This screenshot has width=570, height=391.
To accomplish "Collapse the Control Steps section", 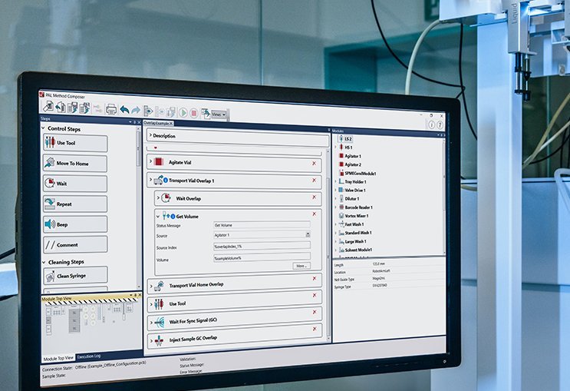I will click(43, 128).
